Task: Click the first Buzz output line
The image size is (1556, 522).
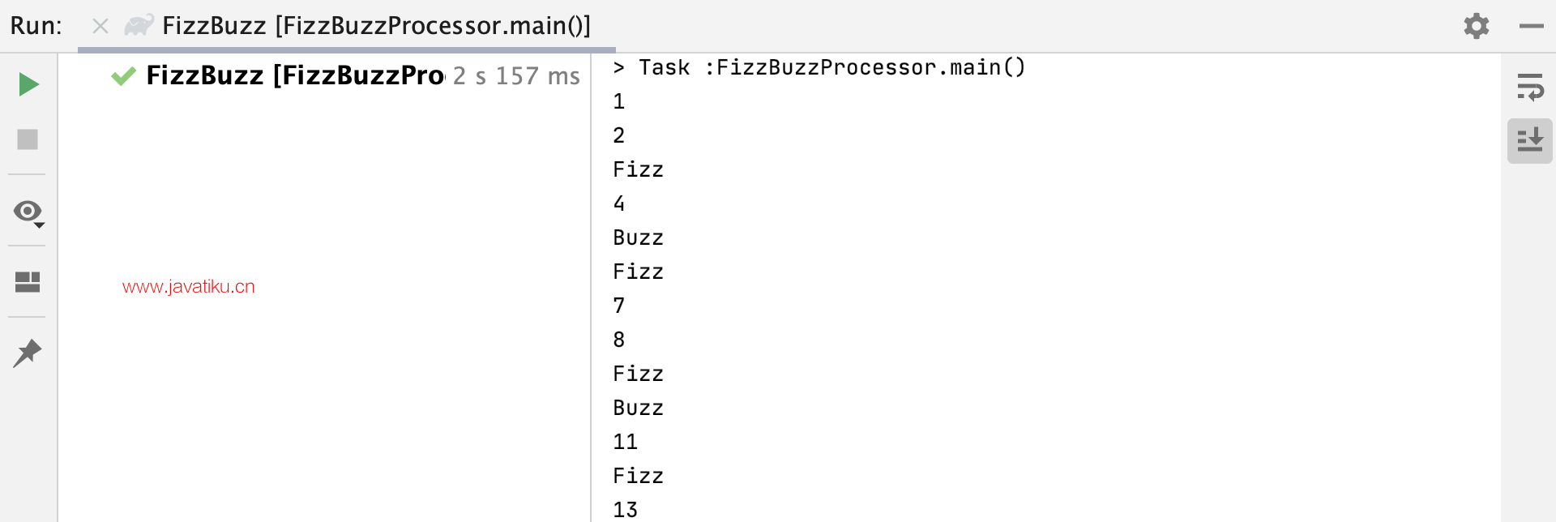Action: point(638,237)
